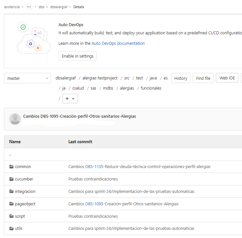Click the cucumber folder icon
The width and height of the screenshot is (242, 238).
11,179
